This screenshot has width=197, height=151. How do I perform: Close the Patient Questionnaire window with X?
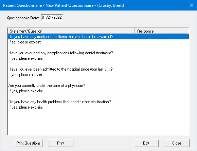(192, 5)
